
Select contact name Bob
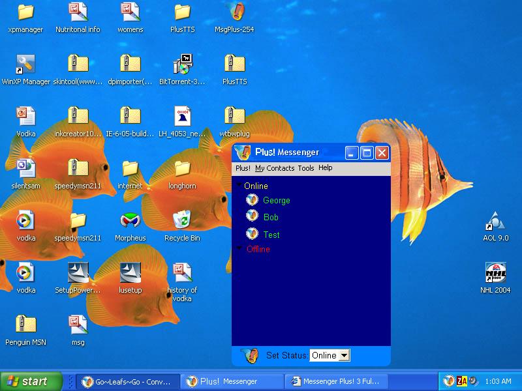271,218
